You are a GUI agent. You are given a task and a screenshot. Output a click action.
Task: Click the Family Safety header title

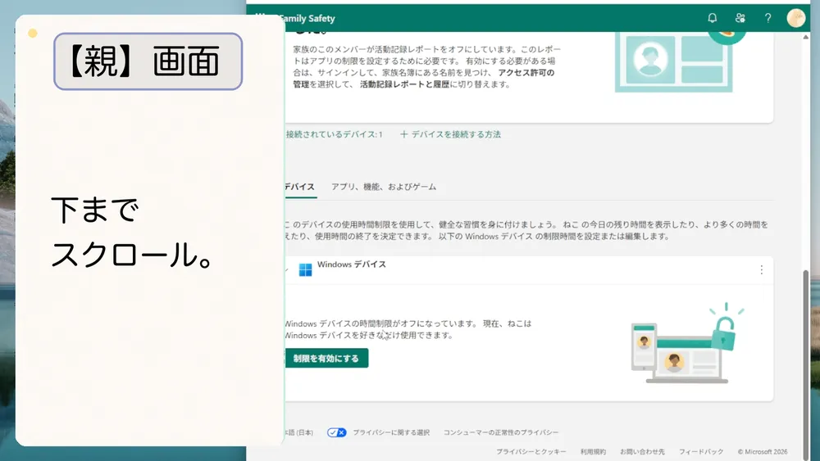pyautogui.click(x=307, y=18)
